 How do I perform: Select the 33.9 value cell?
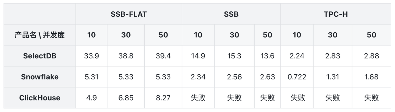91,56
